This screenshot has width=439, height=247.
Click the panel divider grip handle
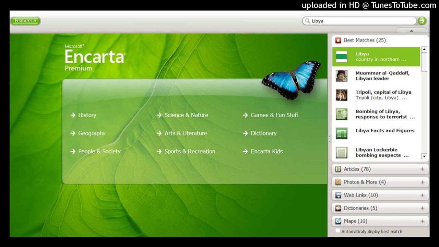point(329,139)
